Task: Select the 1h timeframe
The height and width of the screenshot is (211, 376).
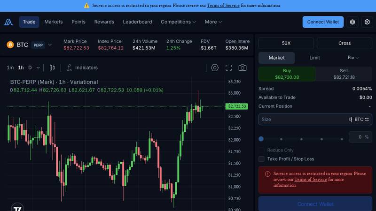Action: [x=21, y=68]
